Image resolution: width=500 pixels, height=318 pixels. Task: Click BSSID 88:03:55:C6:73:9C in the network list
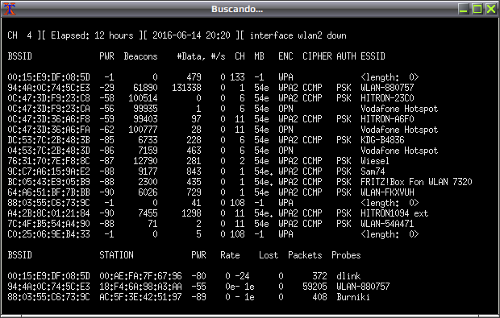tap(48, 203)
